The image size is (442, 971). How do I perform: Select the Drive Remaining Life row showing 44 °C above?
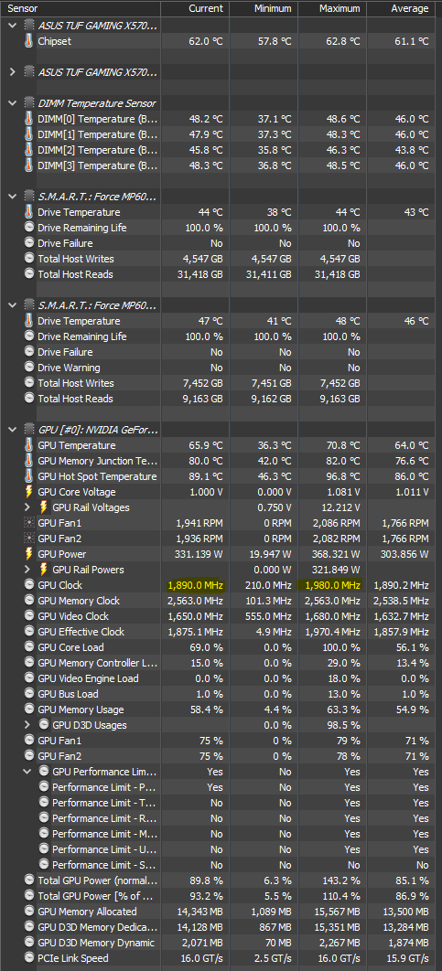[218, 228]
